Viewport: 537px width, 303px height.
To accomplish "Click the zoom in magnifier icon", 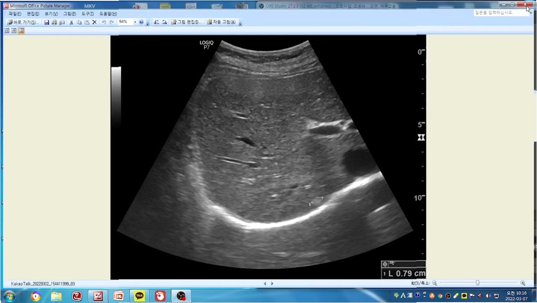I will coord(523,283).
